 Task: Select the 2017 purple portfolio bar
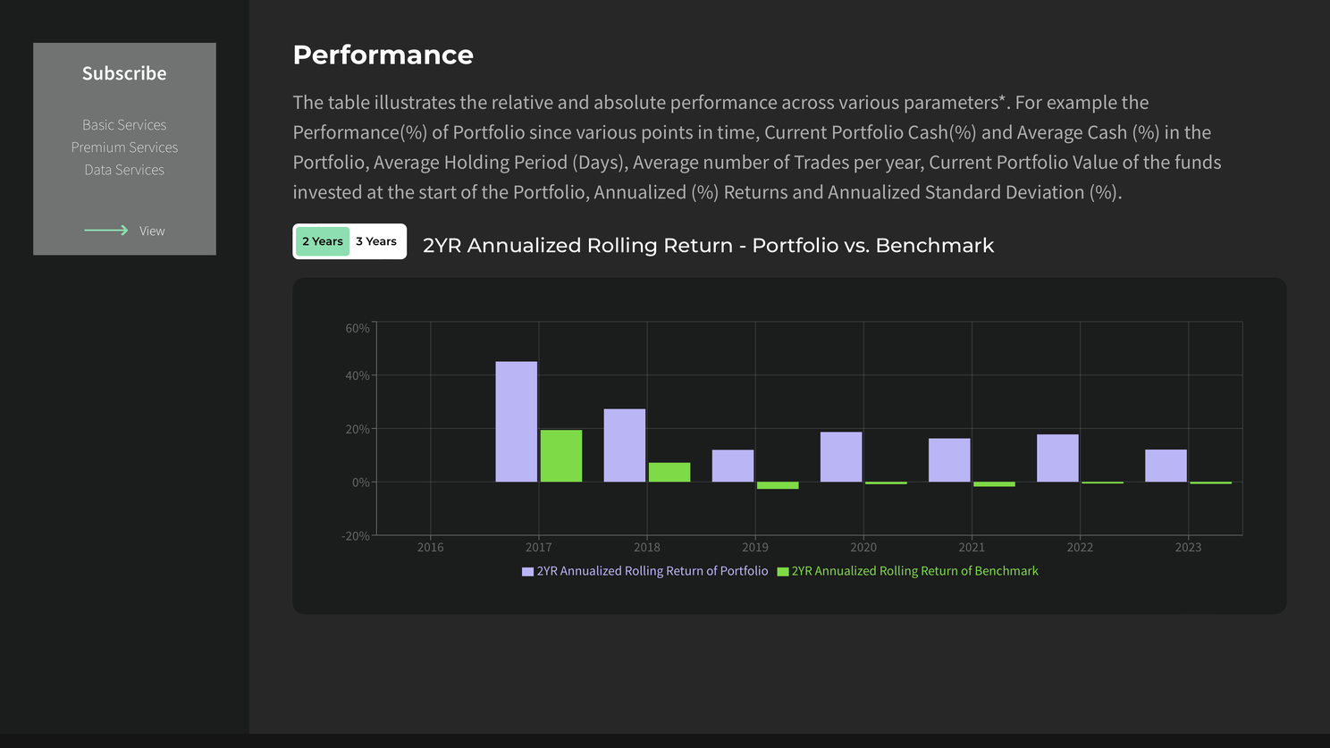coord(517,422)
